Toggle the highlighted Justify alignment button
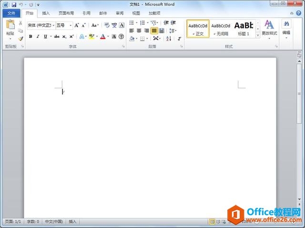Image resolution: width=305 pixels, height=228 pixels. click(x=154, y=30)
